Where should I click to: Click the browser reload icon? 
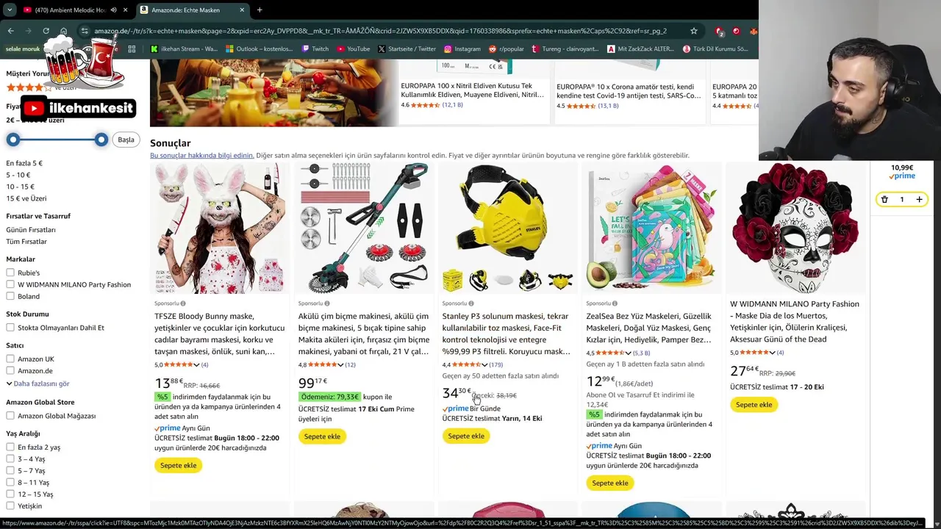46,31
